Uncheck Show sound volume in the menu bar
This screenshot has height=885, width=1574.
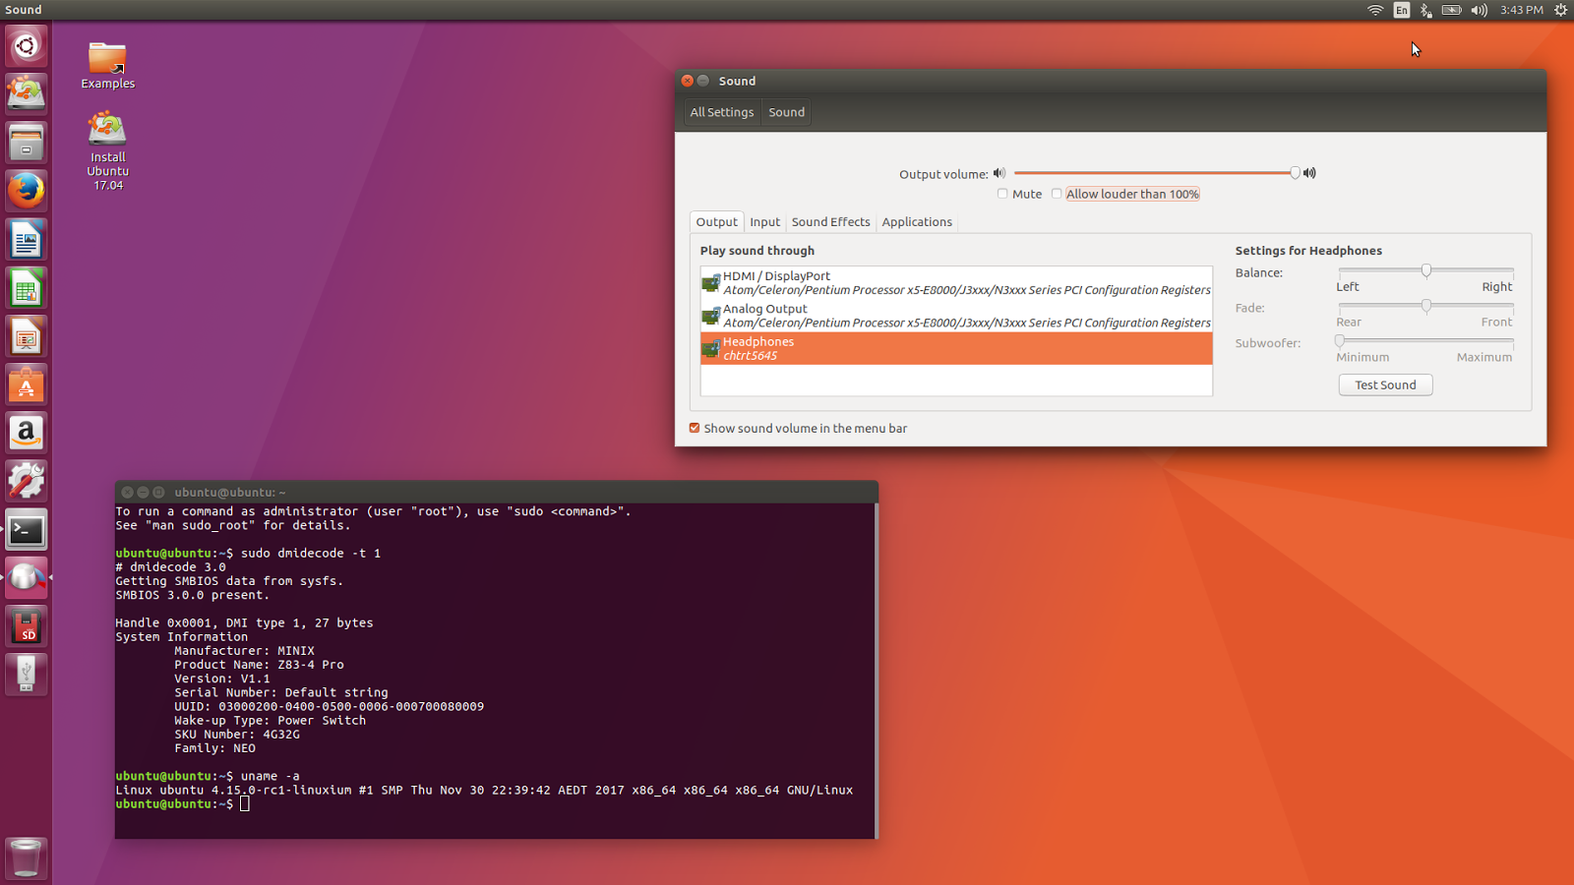(695, 428)
